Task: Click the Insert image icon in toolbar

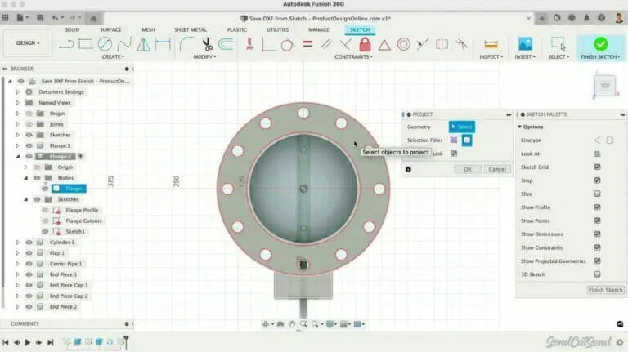Action: click(524, 44)
